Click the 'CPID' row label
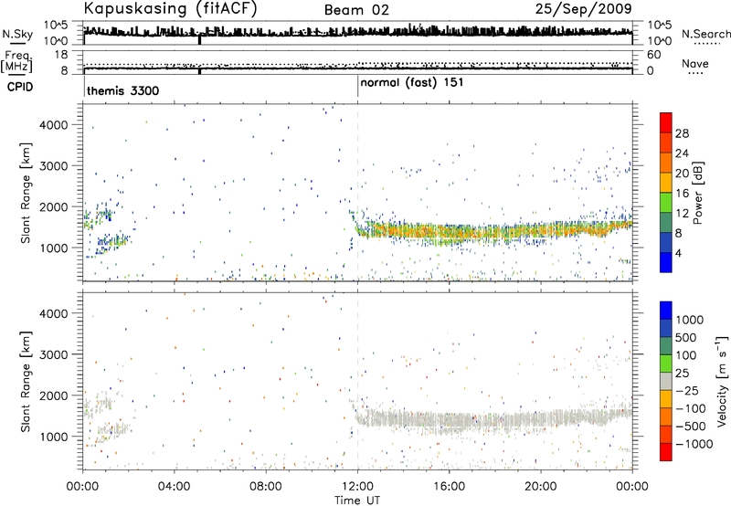Screen dimensions: 731x506 pos(20,87)
